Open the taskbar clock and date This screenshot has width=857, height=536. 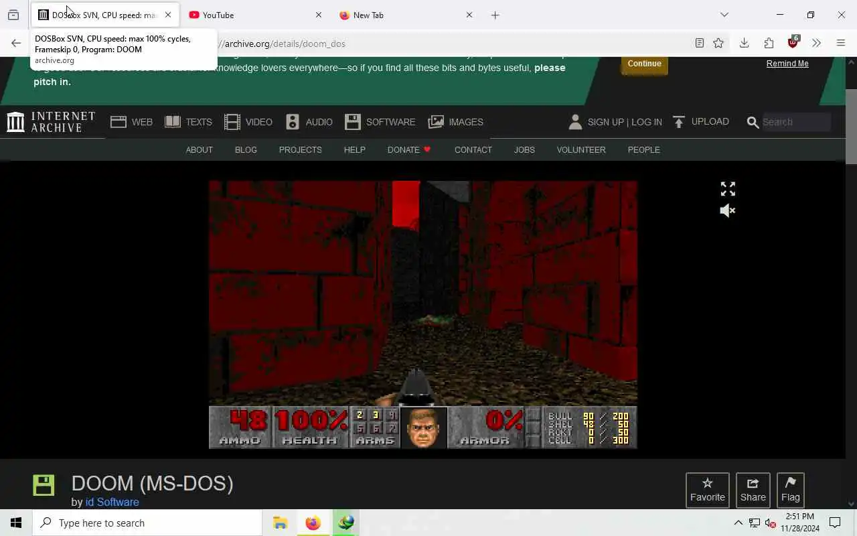pos(800,523)
